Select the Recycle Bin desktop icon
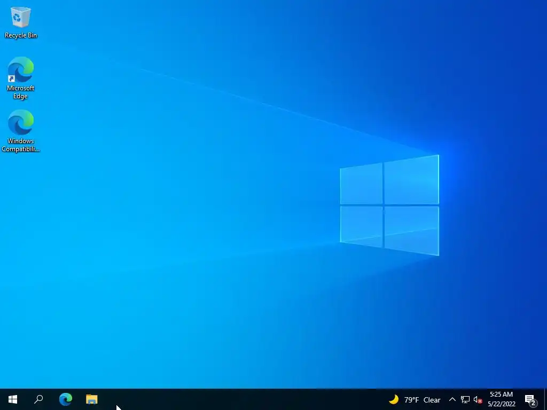547x410 pixels. tap(21, 22)
